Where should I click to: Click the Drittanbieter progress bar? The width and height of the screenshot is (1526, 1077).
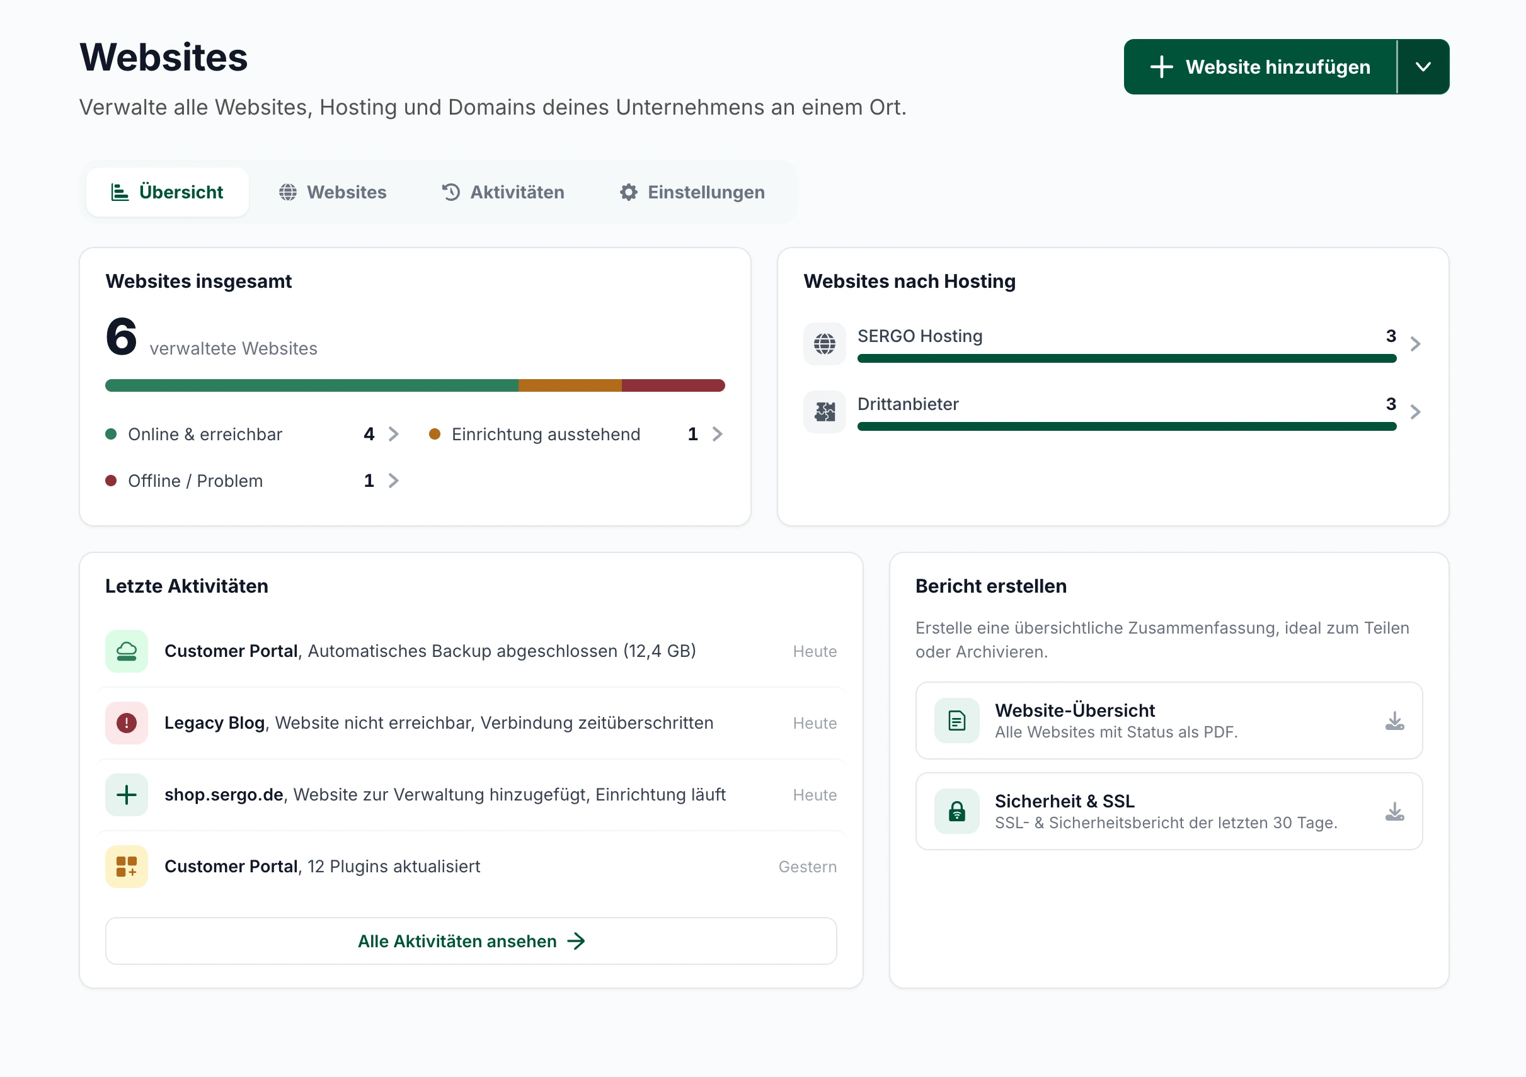(1127, 426)
